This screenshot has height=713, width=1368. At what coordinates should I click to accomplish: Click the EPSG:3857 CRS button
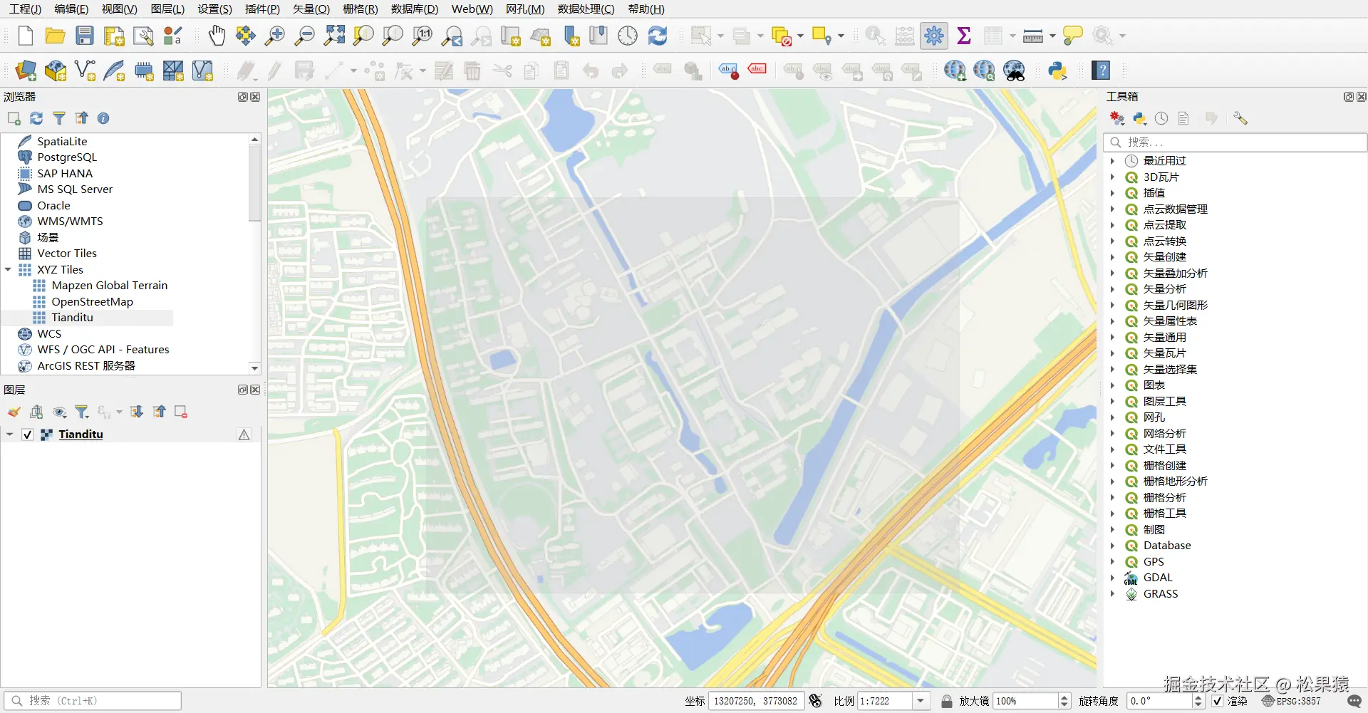(1291, 701)
